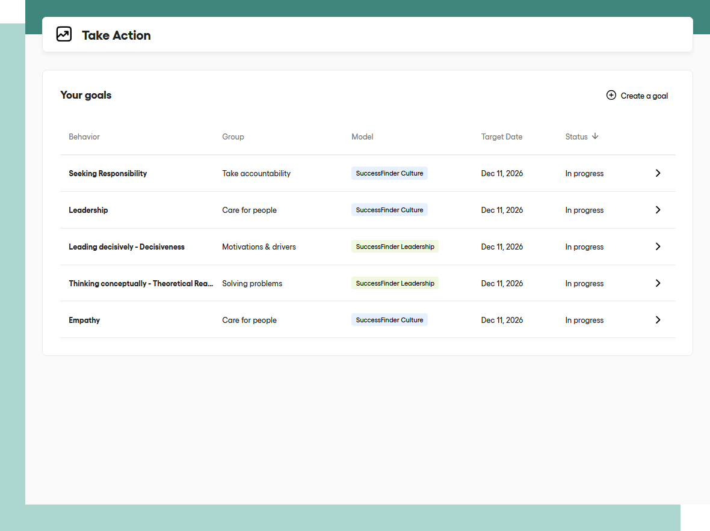Click In progress status of Empathy row

point(584,320)
